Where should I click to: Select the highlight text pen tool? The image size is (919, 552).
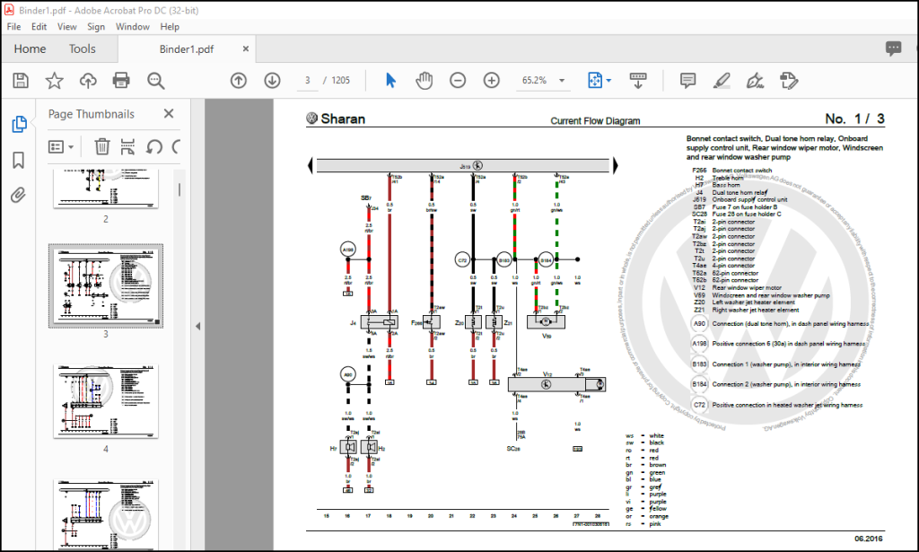point(722,80)
